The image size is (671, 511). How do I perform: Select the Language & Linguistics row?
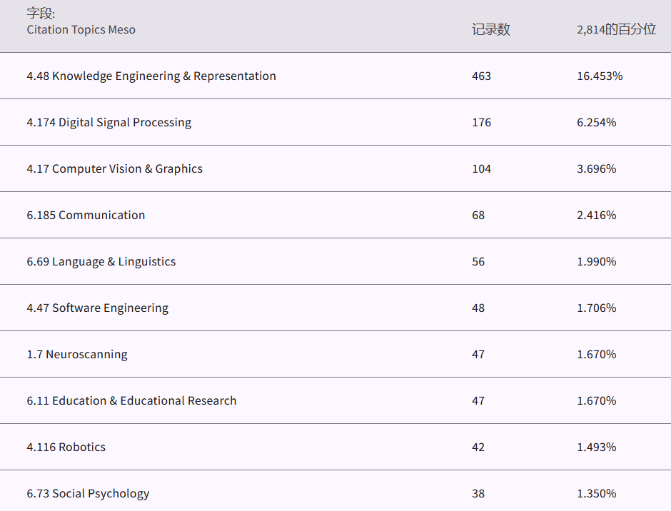tap(101, 261)
